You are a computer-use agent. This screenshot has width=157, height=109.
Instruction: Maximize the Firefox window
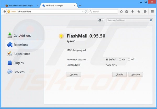pyautogui.click(x=146, y=2)
